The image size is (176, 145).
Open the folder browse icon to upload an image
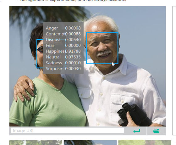click(156, 131)
